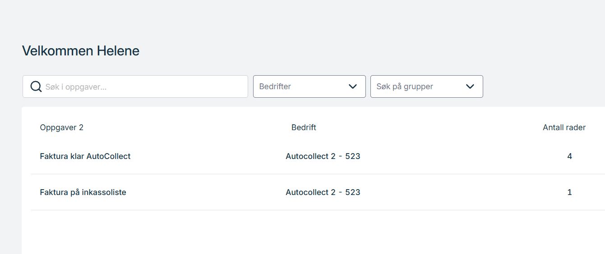Open the 'Faktura klar AutoCollect' task

pos(85,156)
